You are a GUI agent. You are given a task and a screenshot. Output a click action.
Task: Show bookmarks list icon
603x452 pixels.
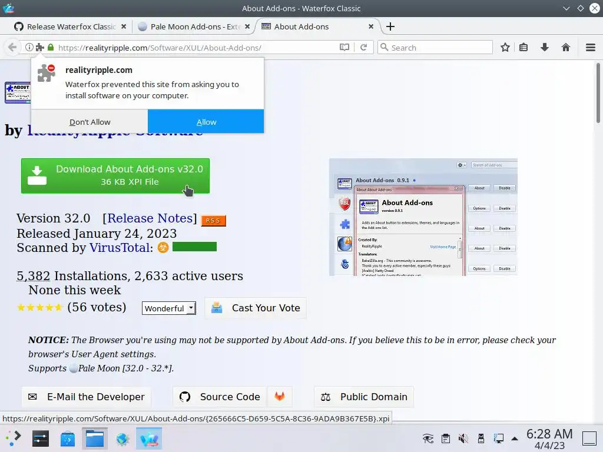[x=524, y=47]
